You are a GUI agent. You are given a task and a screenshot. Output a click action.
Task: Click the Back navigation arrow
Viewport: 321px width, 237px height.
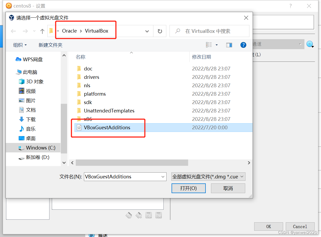(x=13, y=31)
